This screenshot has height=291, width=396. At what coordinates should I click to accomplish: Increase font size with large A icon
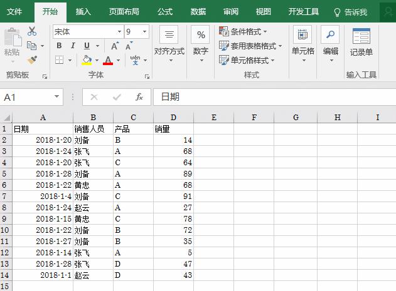(115, 46)
